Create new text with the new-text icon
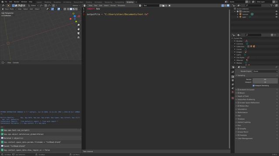279x156 pixels. pos(160,6)
